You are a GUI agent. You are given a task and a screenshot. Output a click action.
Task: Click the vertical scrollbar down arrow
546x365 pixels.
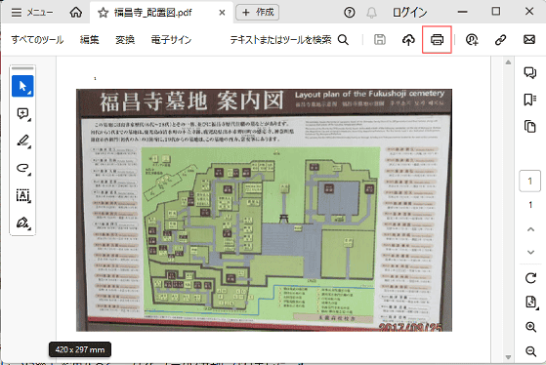click(x=508, y=357)
